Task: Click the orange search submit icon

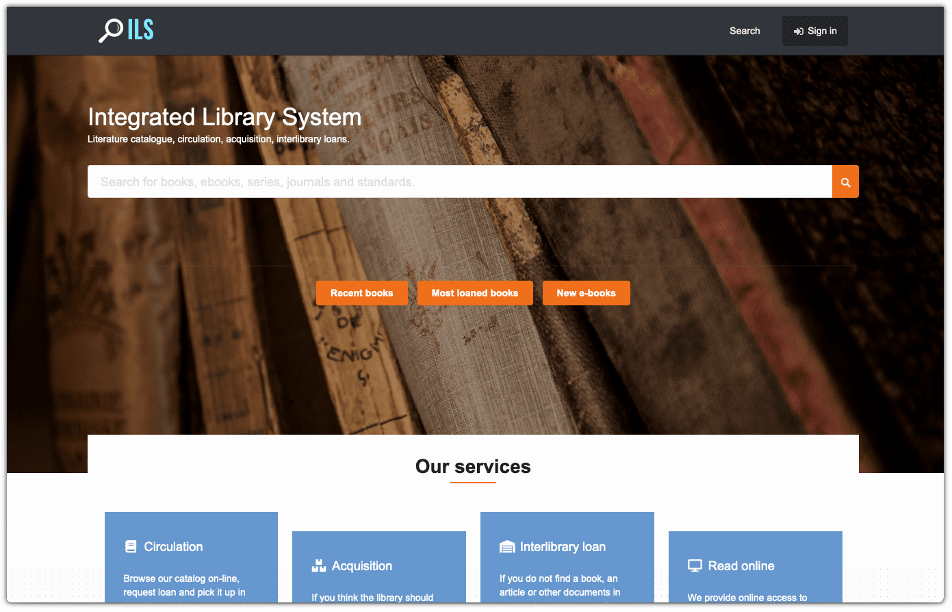Action: tap(845, 181)
